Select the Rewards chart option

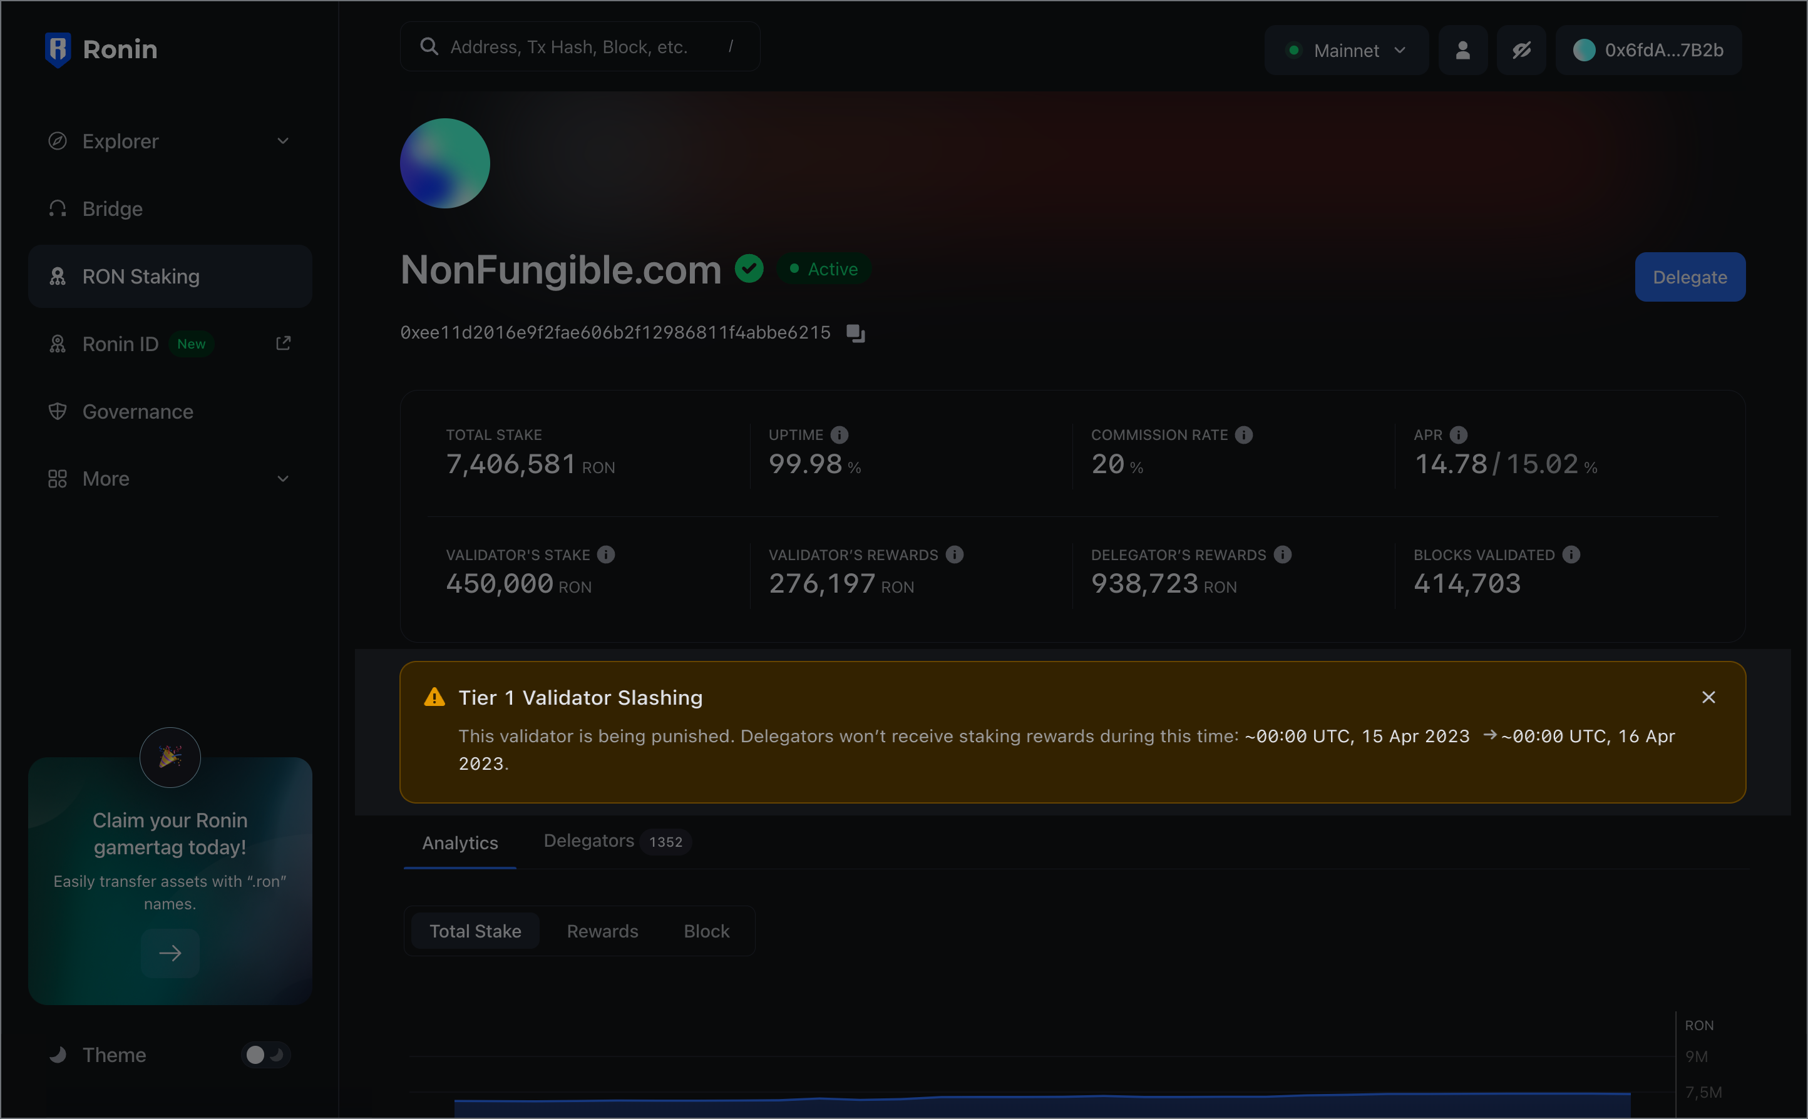coord(602,931)
